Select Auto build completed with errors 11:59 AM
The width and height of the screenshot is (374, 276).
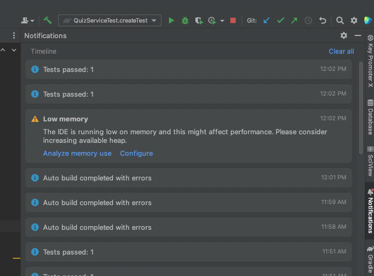pos(188,202)
